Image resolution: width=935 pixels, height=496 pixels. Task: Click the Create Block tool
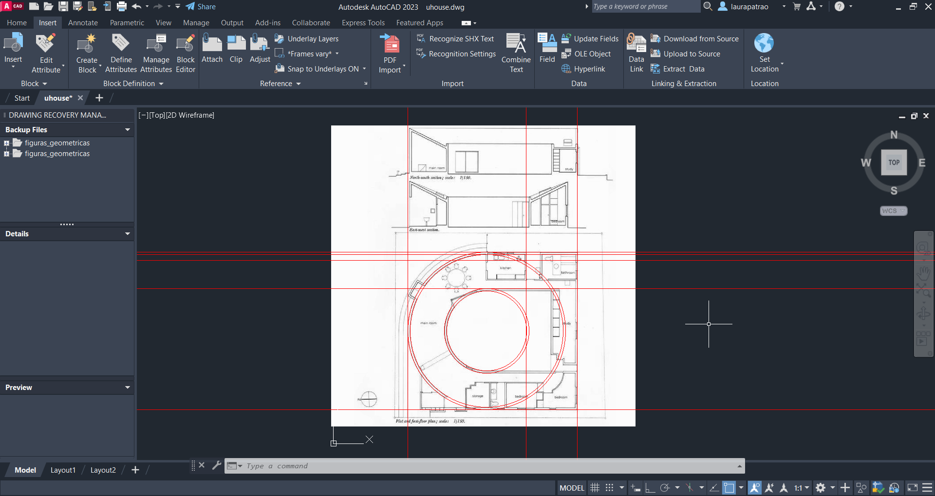click(87, 53)
